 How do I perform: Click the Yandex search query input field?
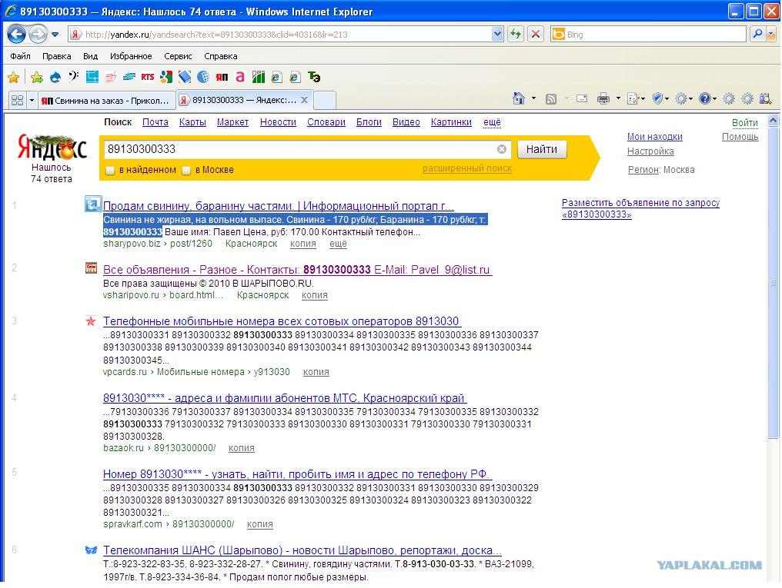pos(300,149)
